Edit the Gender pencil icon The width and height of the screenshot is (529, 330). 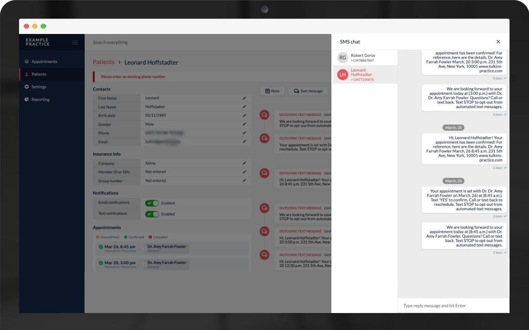pos(244,124)
